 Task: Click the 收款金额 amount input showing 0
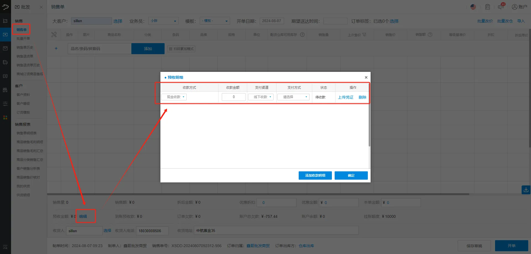(x=233, y=97)
